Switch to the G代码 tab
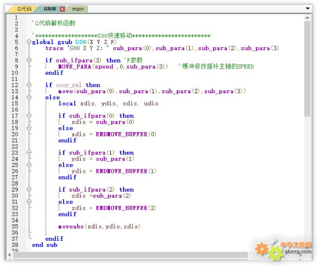Image resolution: width=318 pixels, height=266 pixels. click(24, 9)
